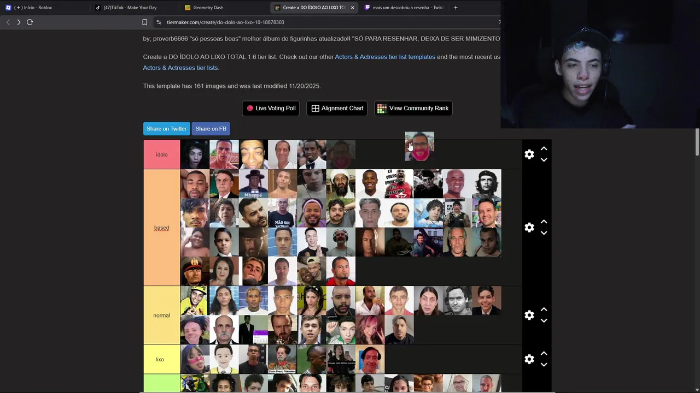
Task: Select the yellow-cap man image in normal row
Action: pos(195,301)
